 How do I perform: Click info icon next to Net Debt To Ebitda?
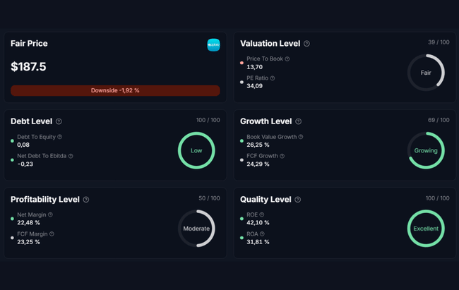pos(71,156)
